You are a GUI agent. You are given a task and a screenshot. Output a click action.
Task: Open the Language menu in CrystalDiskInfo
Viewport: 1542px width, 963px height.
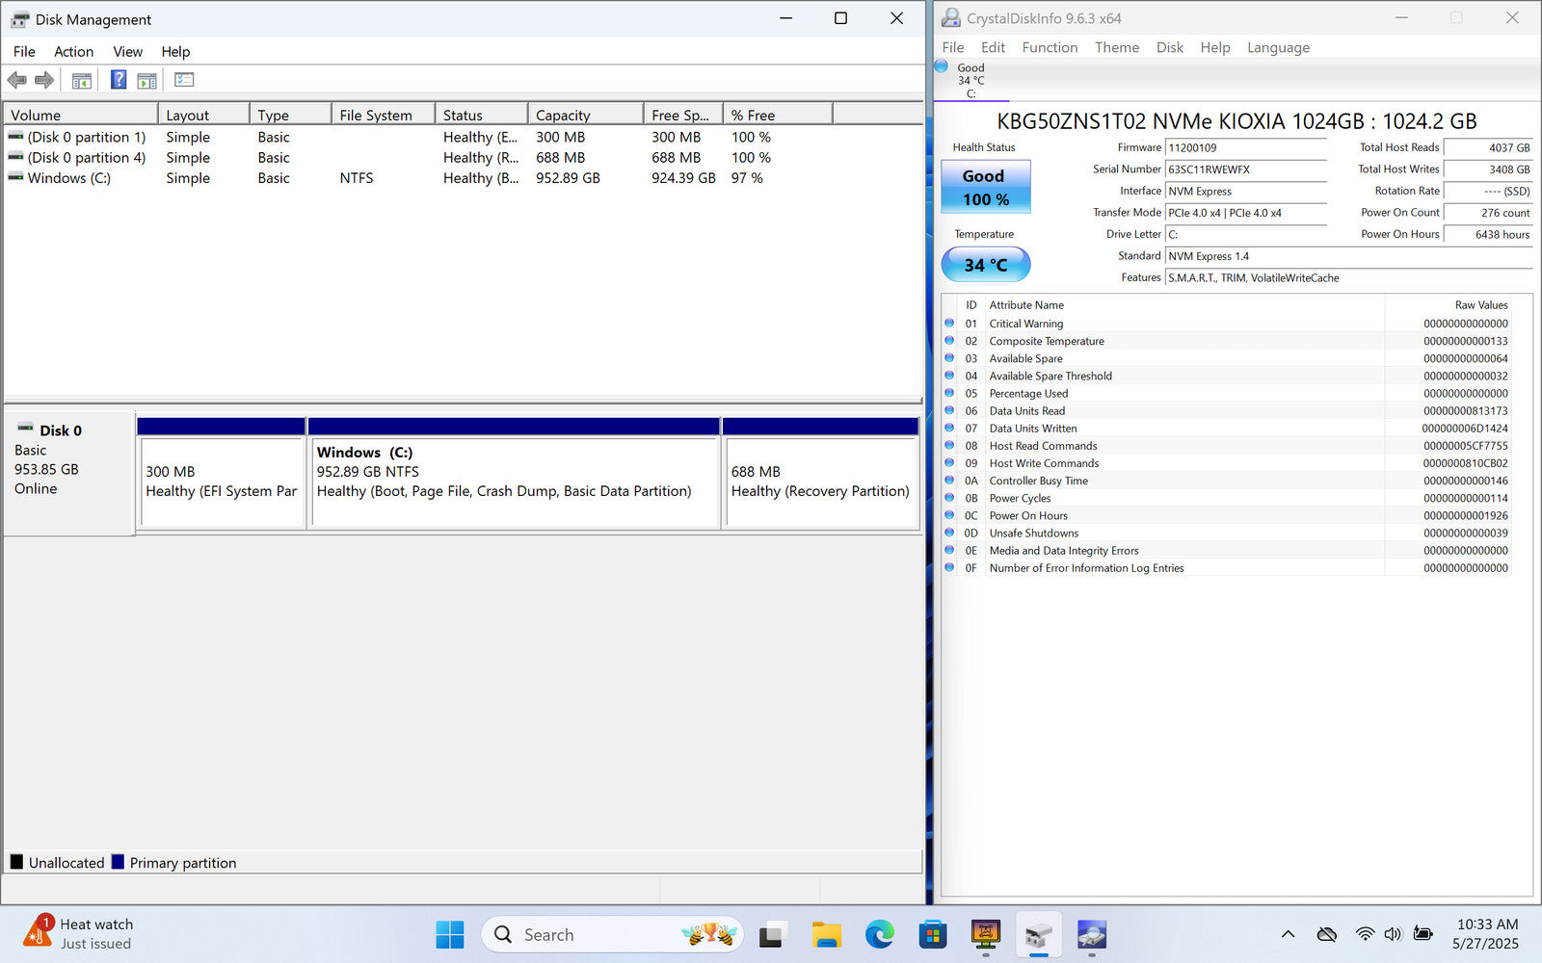pos(1278,47)
